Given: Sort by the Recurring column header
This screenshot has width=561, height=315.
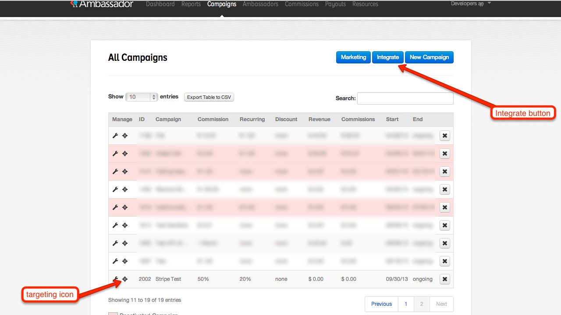Looking at the screenshot, I should pos(252,119).
